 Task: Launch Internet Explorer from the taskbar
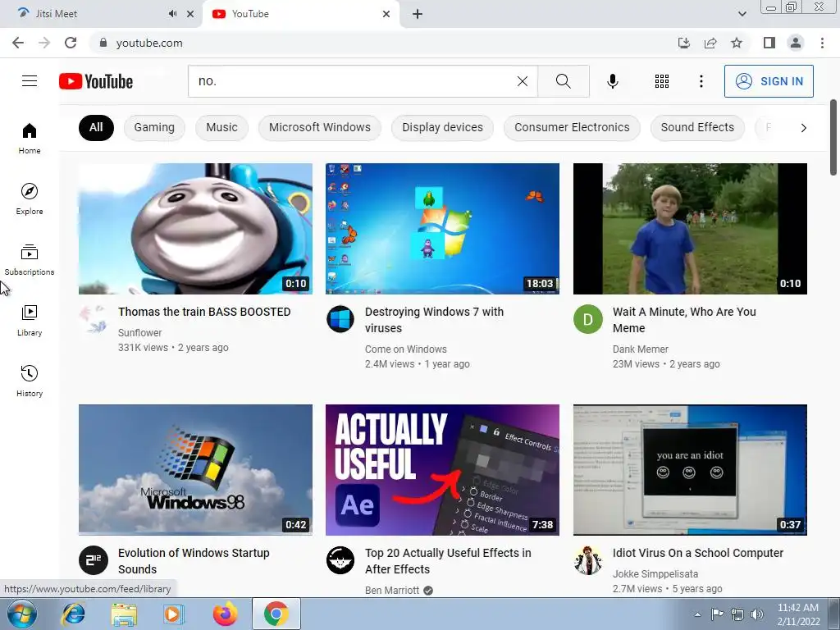pyautogui.click(x=73, y=614)
